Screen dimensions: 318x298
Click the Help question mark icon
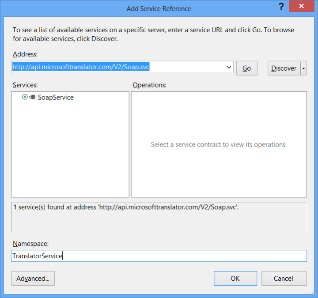pos(281,8)
